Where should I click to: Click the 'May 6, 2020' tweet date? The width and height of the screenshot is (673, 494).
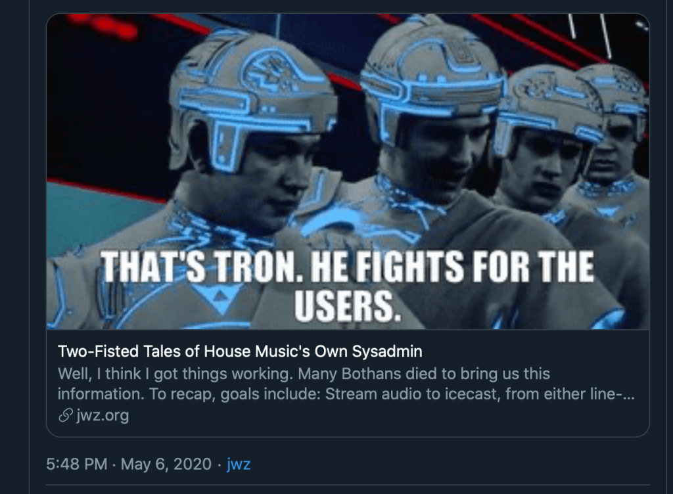[166, 464]
